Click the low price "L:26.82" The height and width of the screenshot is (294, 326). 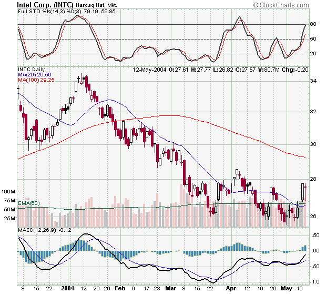tap(223, 70)
